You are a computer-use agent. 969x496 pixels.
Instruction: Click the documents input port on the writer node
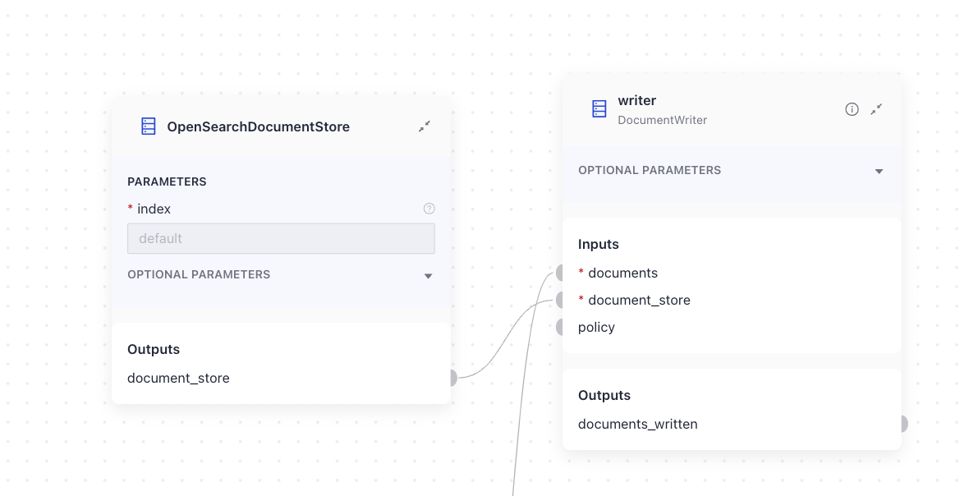coord(559,273)
